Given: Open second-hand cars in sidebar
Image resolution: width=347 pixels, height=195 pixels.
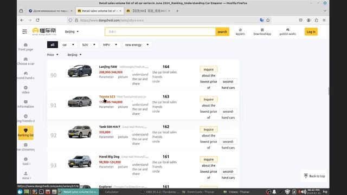Looking at the screenshot, I should point(25,76).
